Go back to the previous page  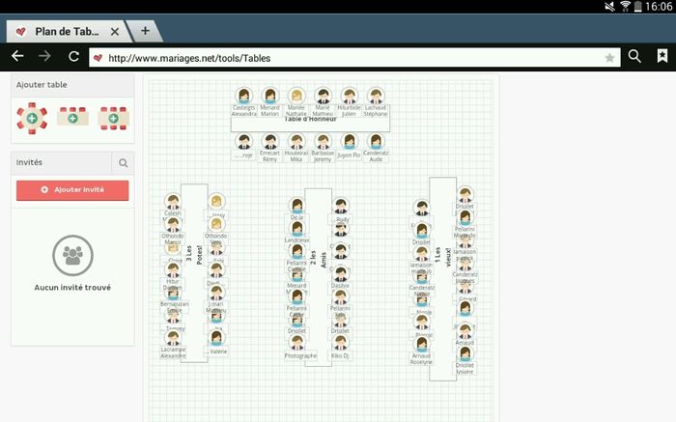tap(17, 57)
